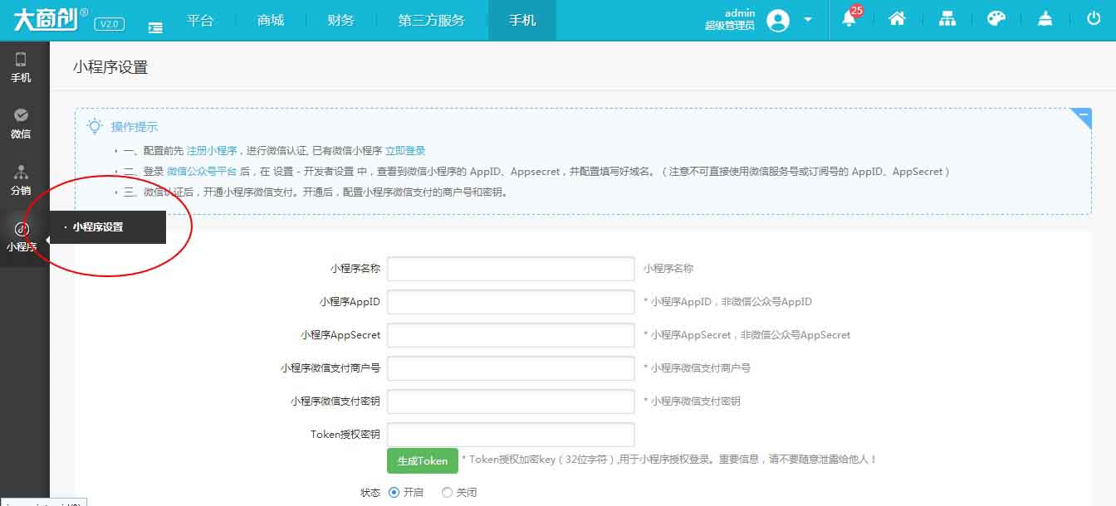The height and width of the screenshot is (506, 1116).
Task: Open 分销 in left sidebar
Action: (x=21, y=180)
